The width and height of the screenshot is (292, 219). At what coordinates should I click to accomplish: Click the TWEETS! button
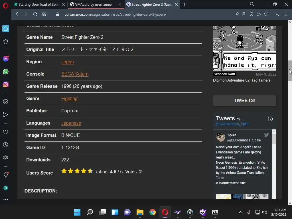coord(244,101)
